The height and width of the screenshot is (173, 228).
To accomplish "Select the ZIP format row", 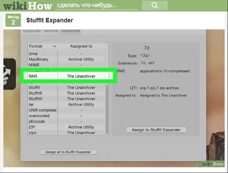I will tap(66, 127).
